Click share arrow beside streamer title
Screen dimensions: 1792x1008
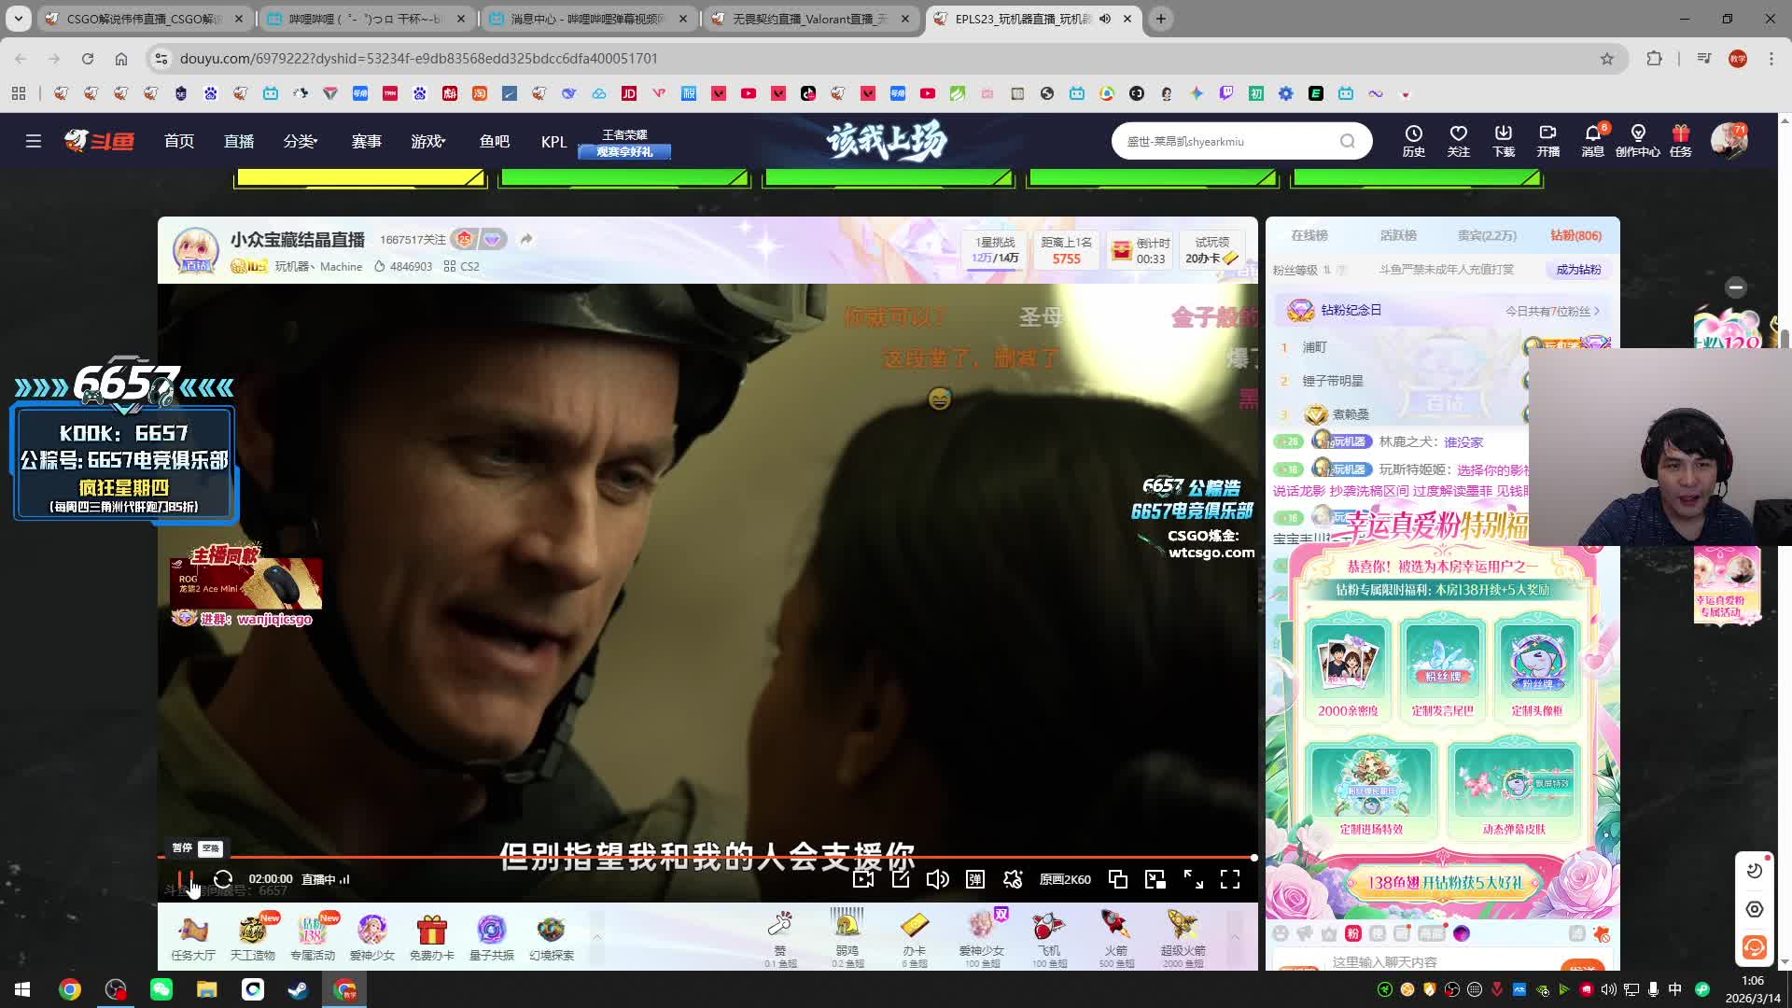coord(526,240)
